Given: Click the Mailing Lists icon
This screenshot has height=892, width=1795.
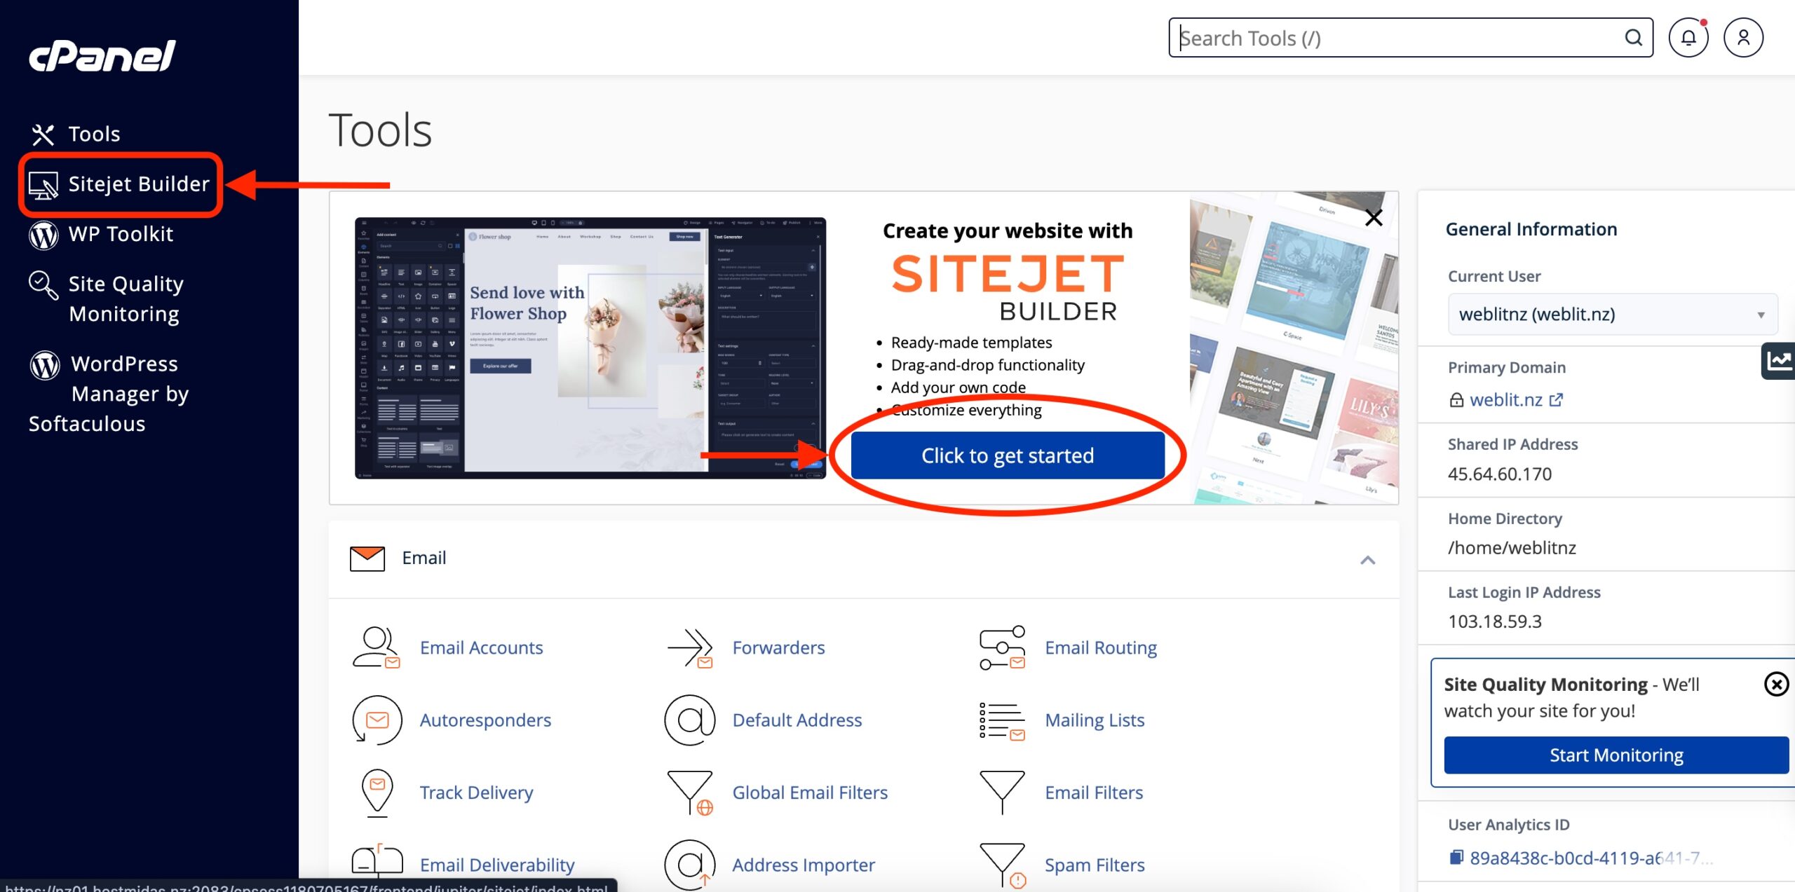Looking at the screenshot, I should click(1003, 721).
